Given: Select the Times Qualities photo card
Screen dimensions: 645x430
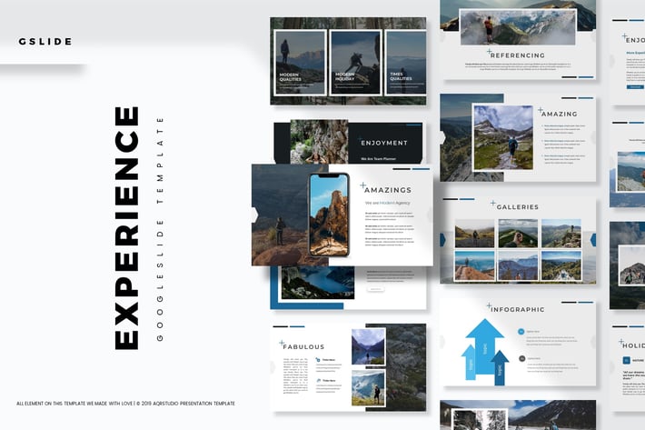Looking at the screenshot, I should tap(406, 63).
